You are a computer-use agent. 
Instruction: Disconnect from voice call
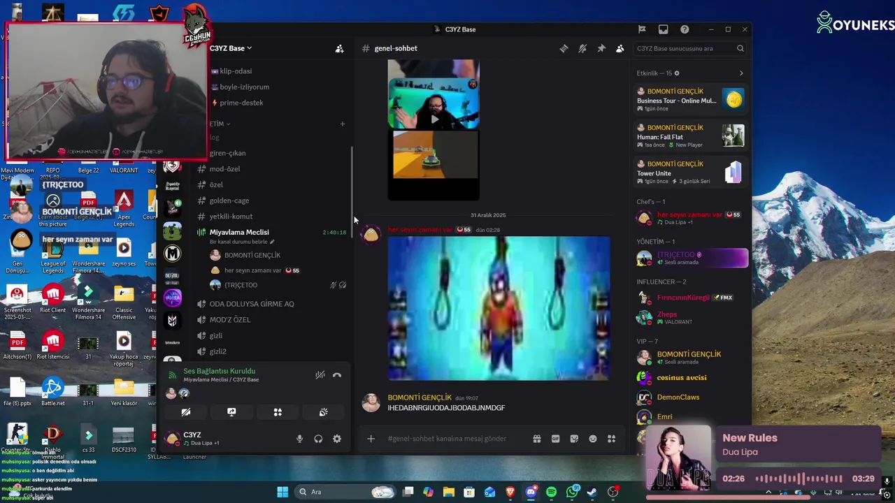337,375
